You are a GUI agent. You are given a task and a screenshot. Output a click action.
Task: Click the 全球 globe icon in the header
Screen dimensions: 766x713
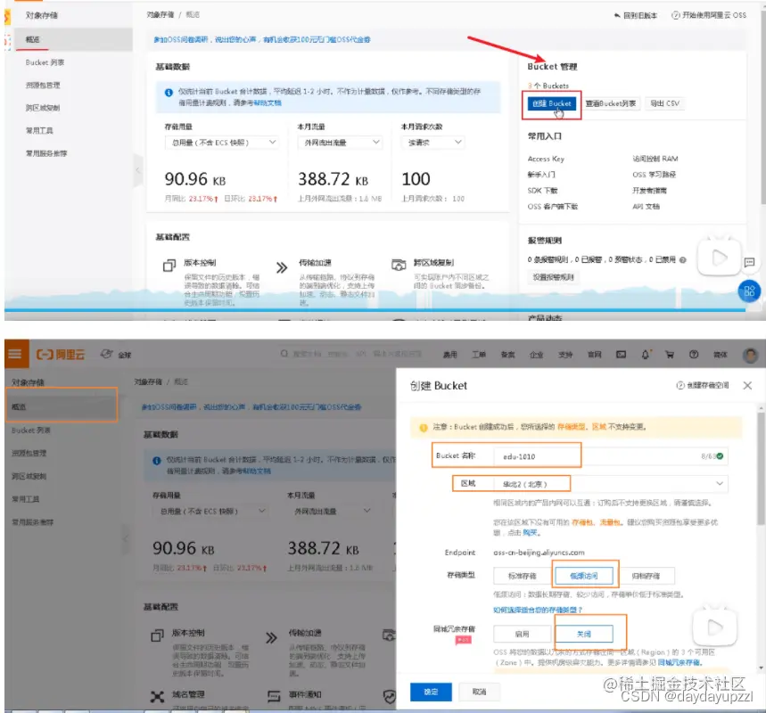[106, 354]
